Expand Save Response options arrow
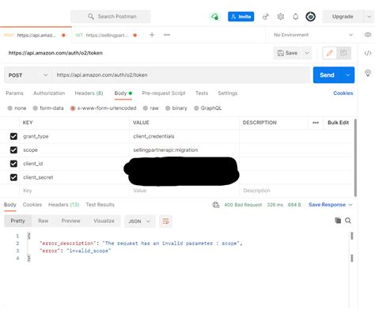Image resolution: width=375 pixels, height=310 pixels. [x=350, y=205]
